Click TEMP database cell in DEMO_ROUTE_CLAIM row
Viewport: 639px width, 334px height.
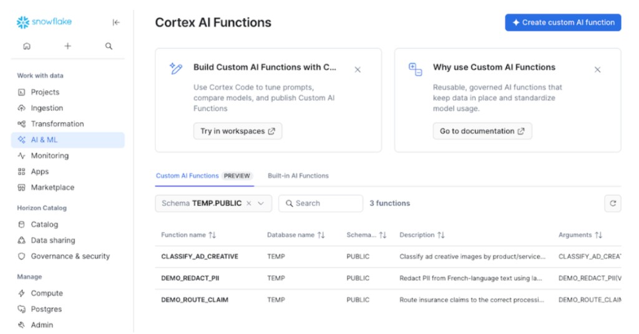click(x=276, y=300)
